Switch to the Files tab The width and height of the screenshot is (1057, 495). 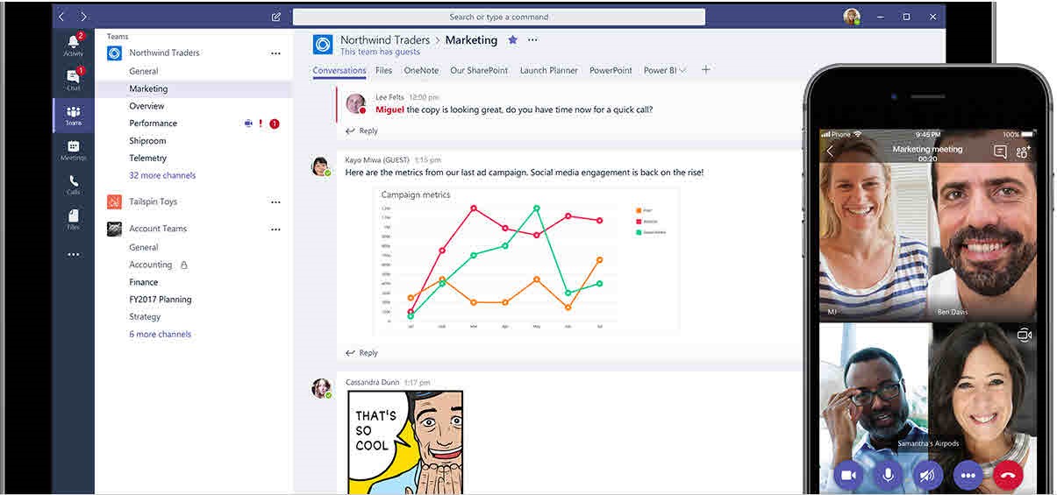click(x=384, y=70)
